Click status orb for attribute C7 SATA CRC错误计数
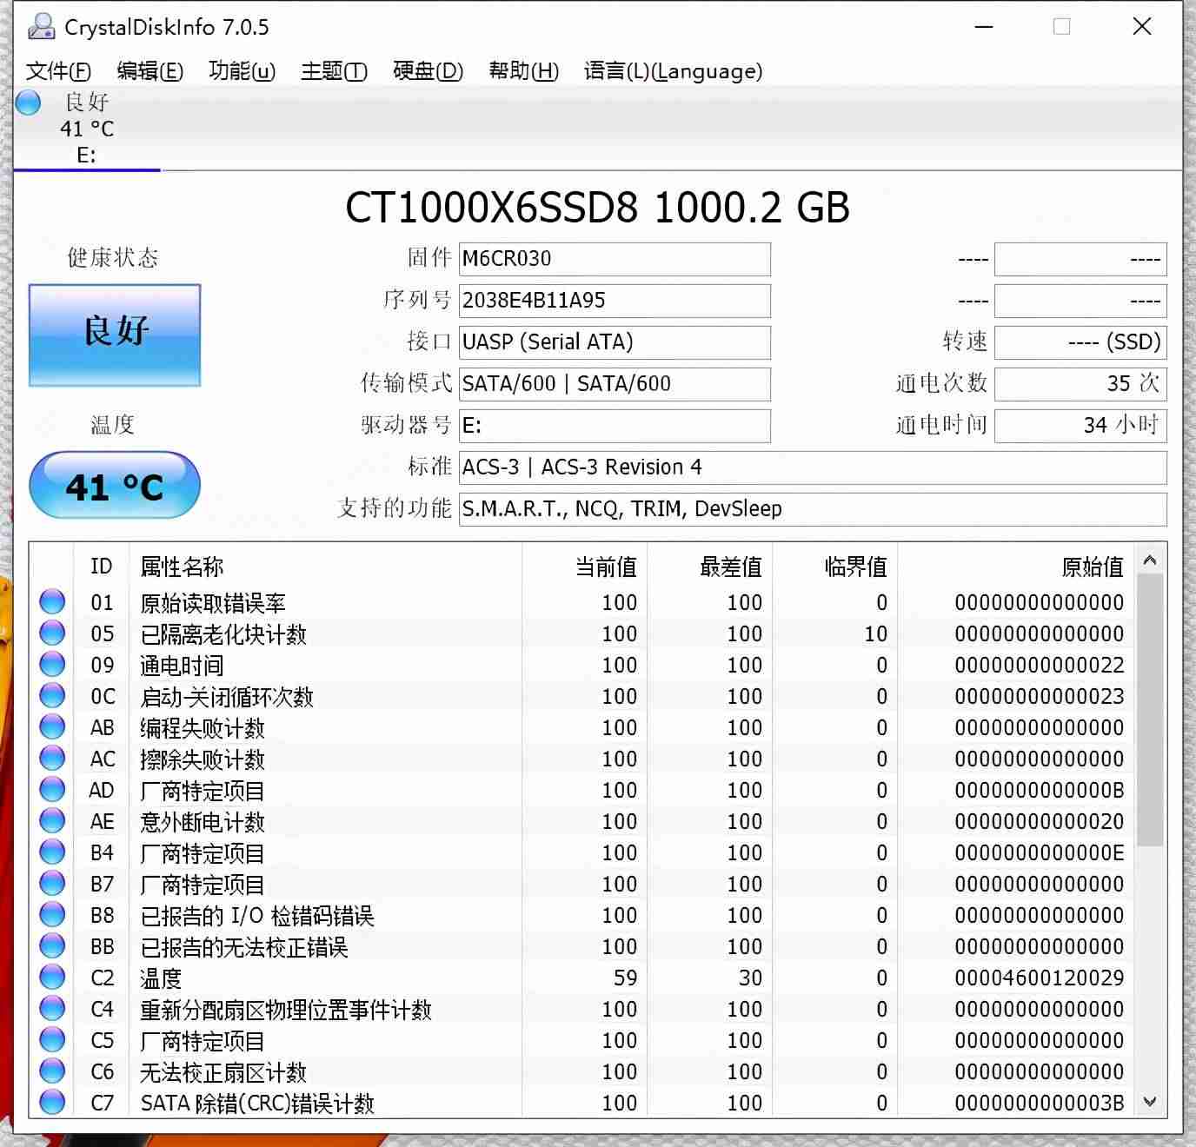Viewport: 1196px width, 1147px height. tap(52, 1102)
